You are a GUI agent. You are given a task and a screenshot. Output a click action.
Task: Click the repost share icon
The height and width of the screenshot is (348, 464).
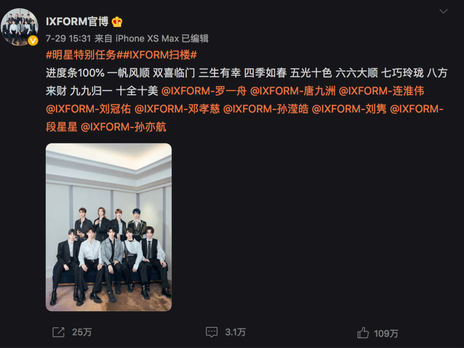click(58, 332)
